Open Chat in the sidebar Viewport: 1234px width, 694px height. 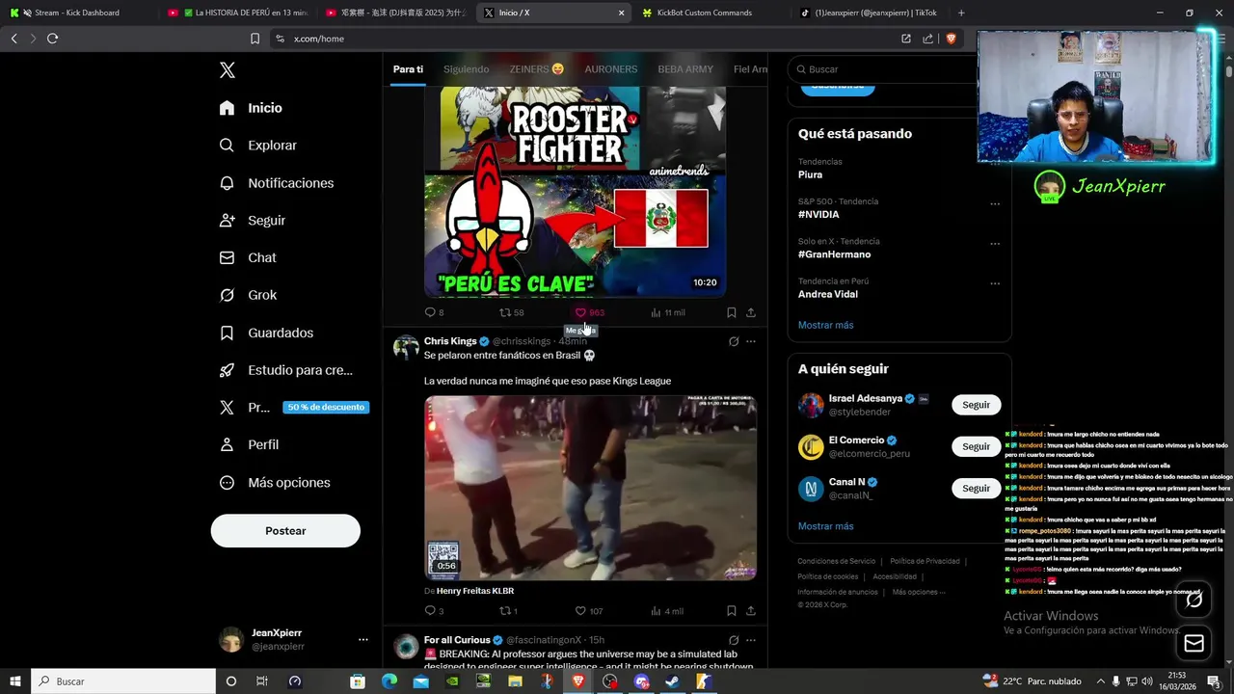pos(248,258)
